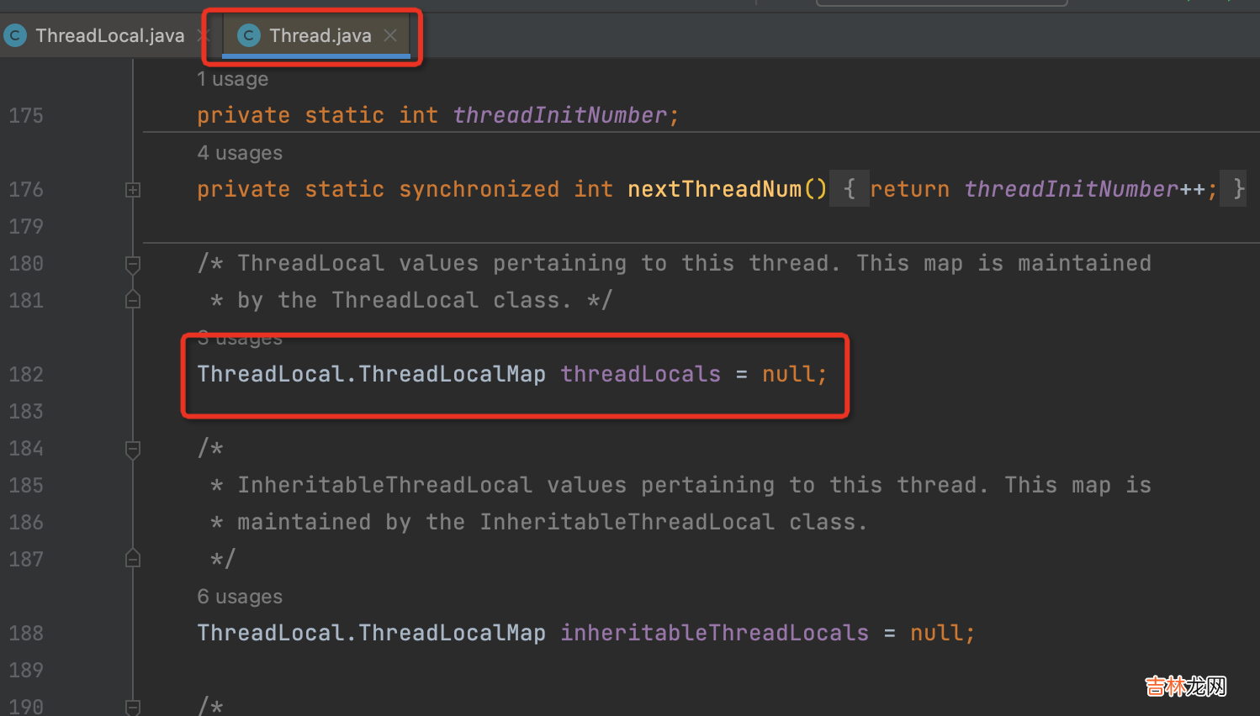
Task: Close the Thread.java tab
Action: pos(390,35)
